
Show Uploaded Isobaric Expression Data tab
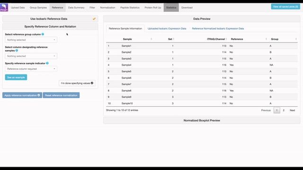pos(167,28)
